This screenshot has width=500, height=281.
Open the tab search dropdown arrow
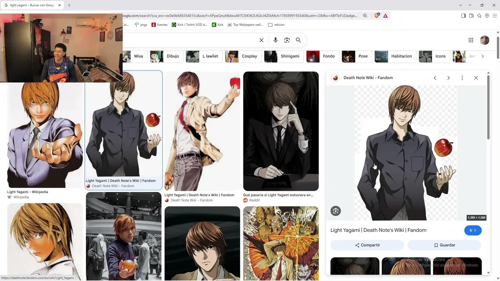(x=461, y=5)
